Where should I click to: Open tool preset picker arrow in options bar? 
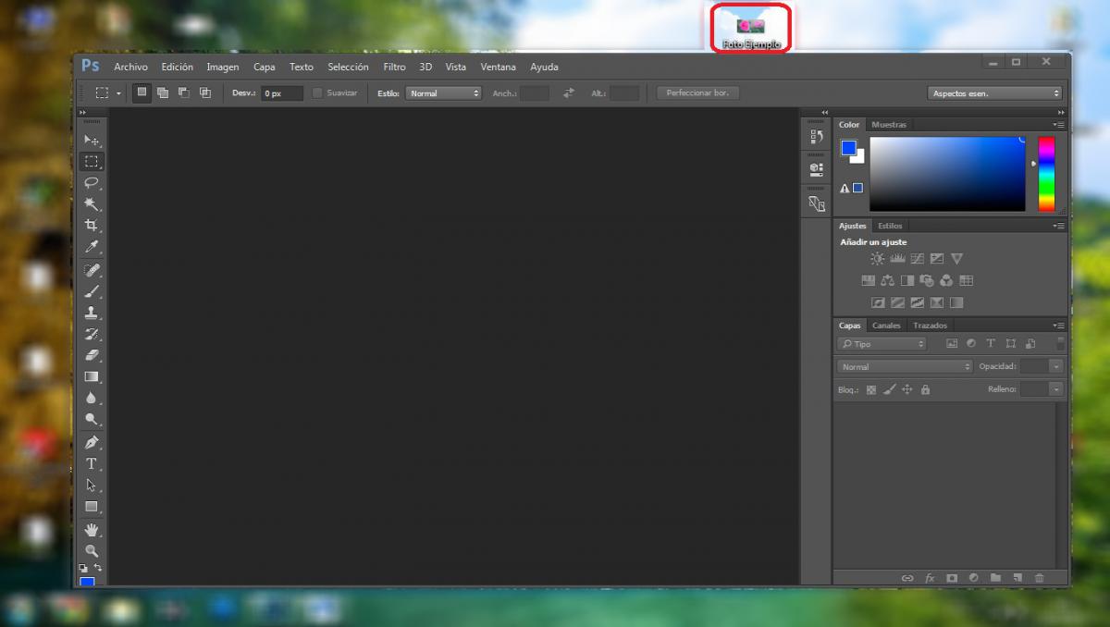point(118,93)
